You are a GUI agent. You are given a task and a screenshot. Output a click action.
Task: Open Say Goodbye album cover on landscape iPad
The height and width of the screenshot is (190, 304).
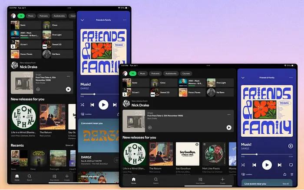188,154
